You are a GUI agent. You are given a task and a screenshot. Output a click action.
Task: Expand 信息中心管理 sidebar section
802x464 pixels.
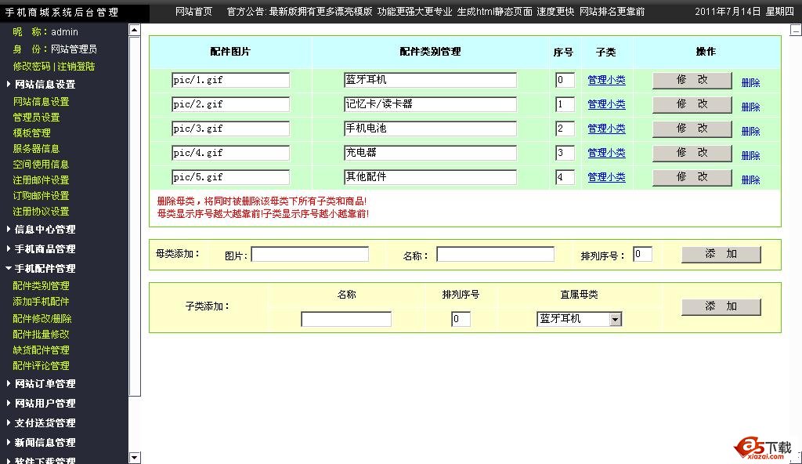[x=45, y=230]
